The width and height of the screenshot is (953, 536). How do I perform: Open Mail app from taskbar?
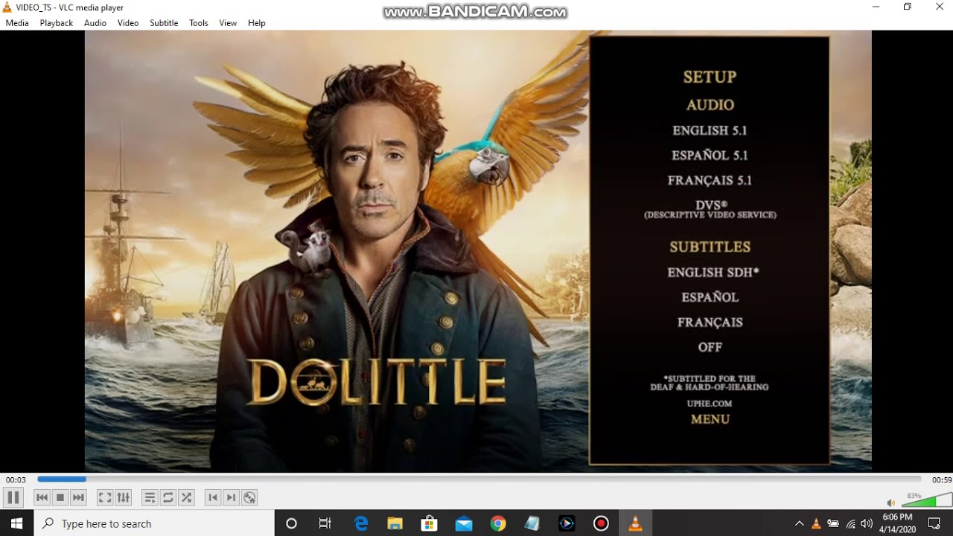(x=463, y=523)
